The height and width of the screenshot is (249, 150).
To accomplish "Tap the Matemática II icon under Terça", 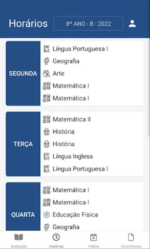I will pyautogui.click(x=47, y=119).
